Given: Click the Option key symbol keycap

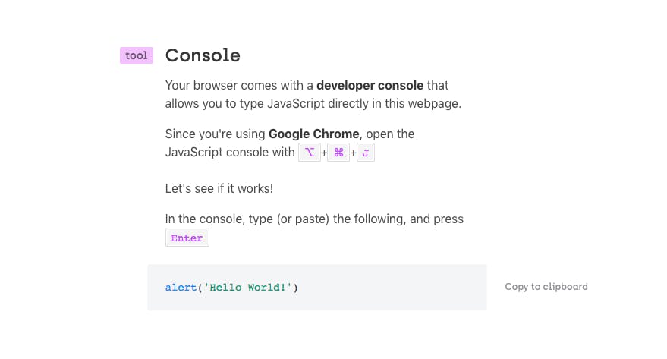Looking at the screenshot, I should 310,153.
